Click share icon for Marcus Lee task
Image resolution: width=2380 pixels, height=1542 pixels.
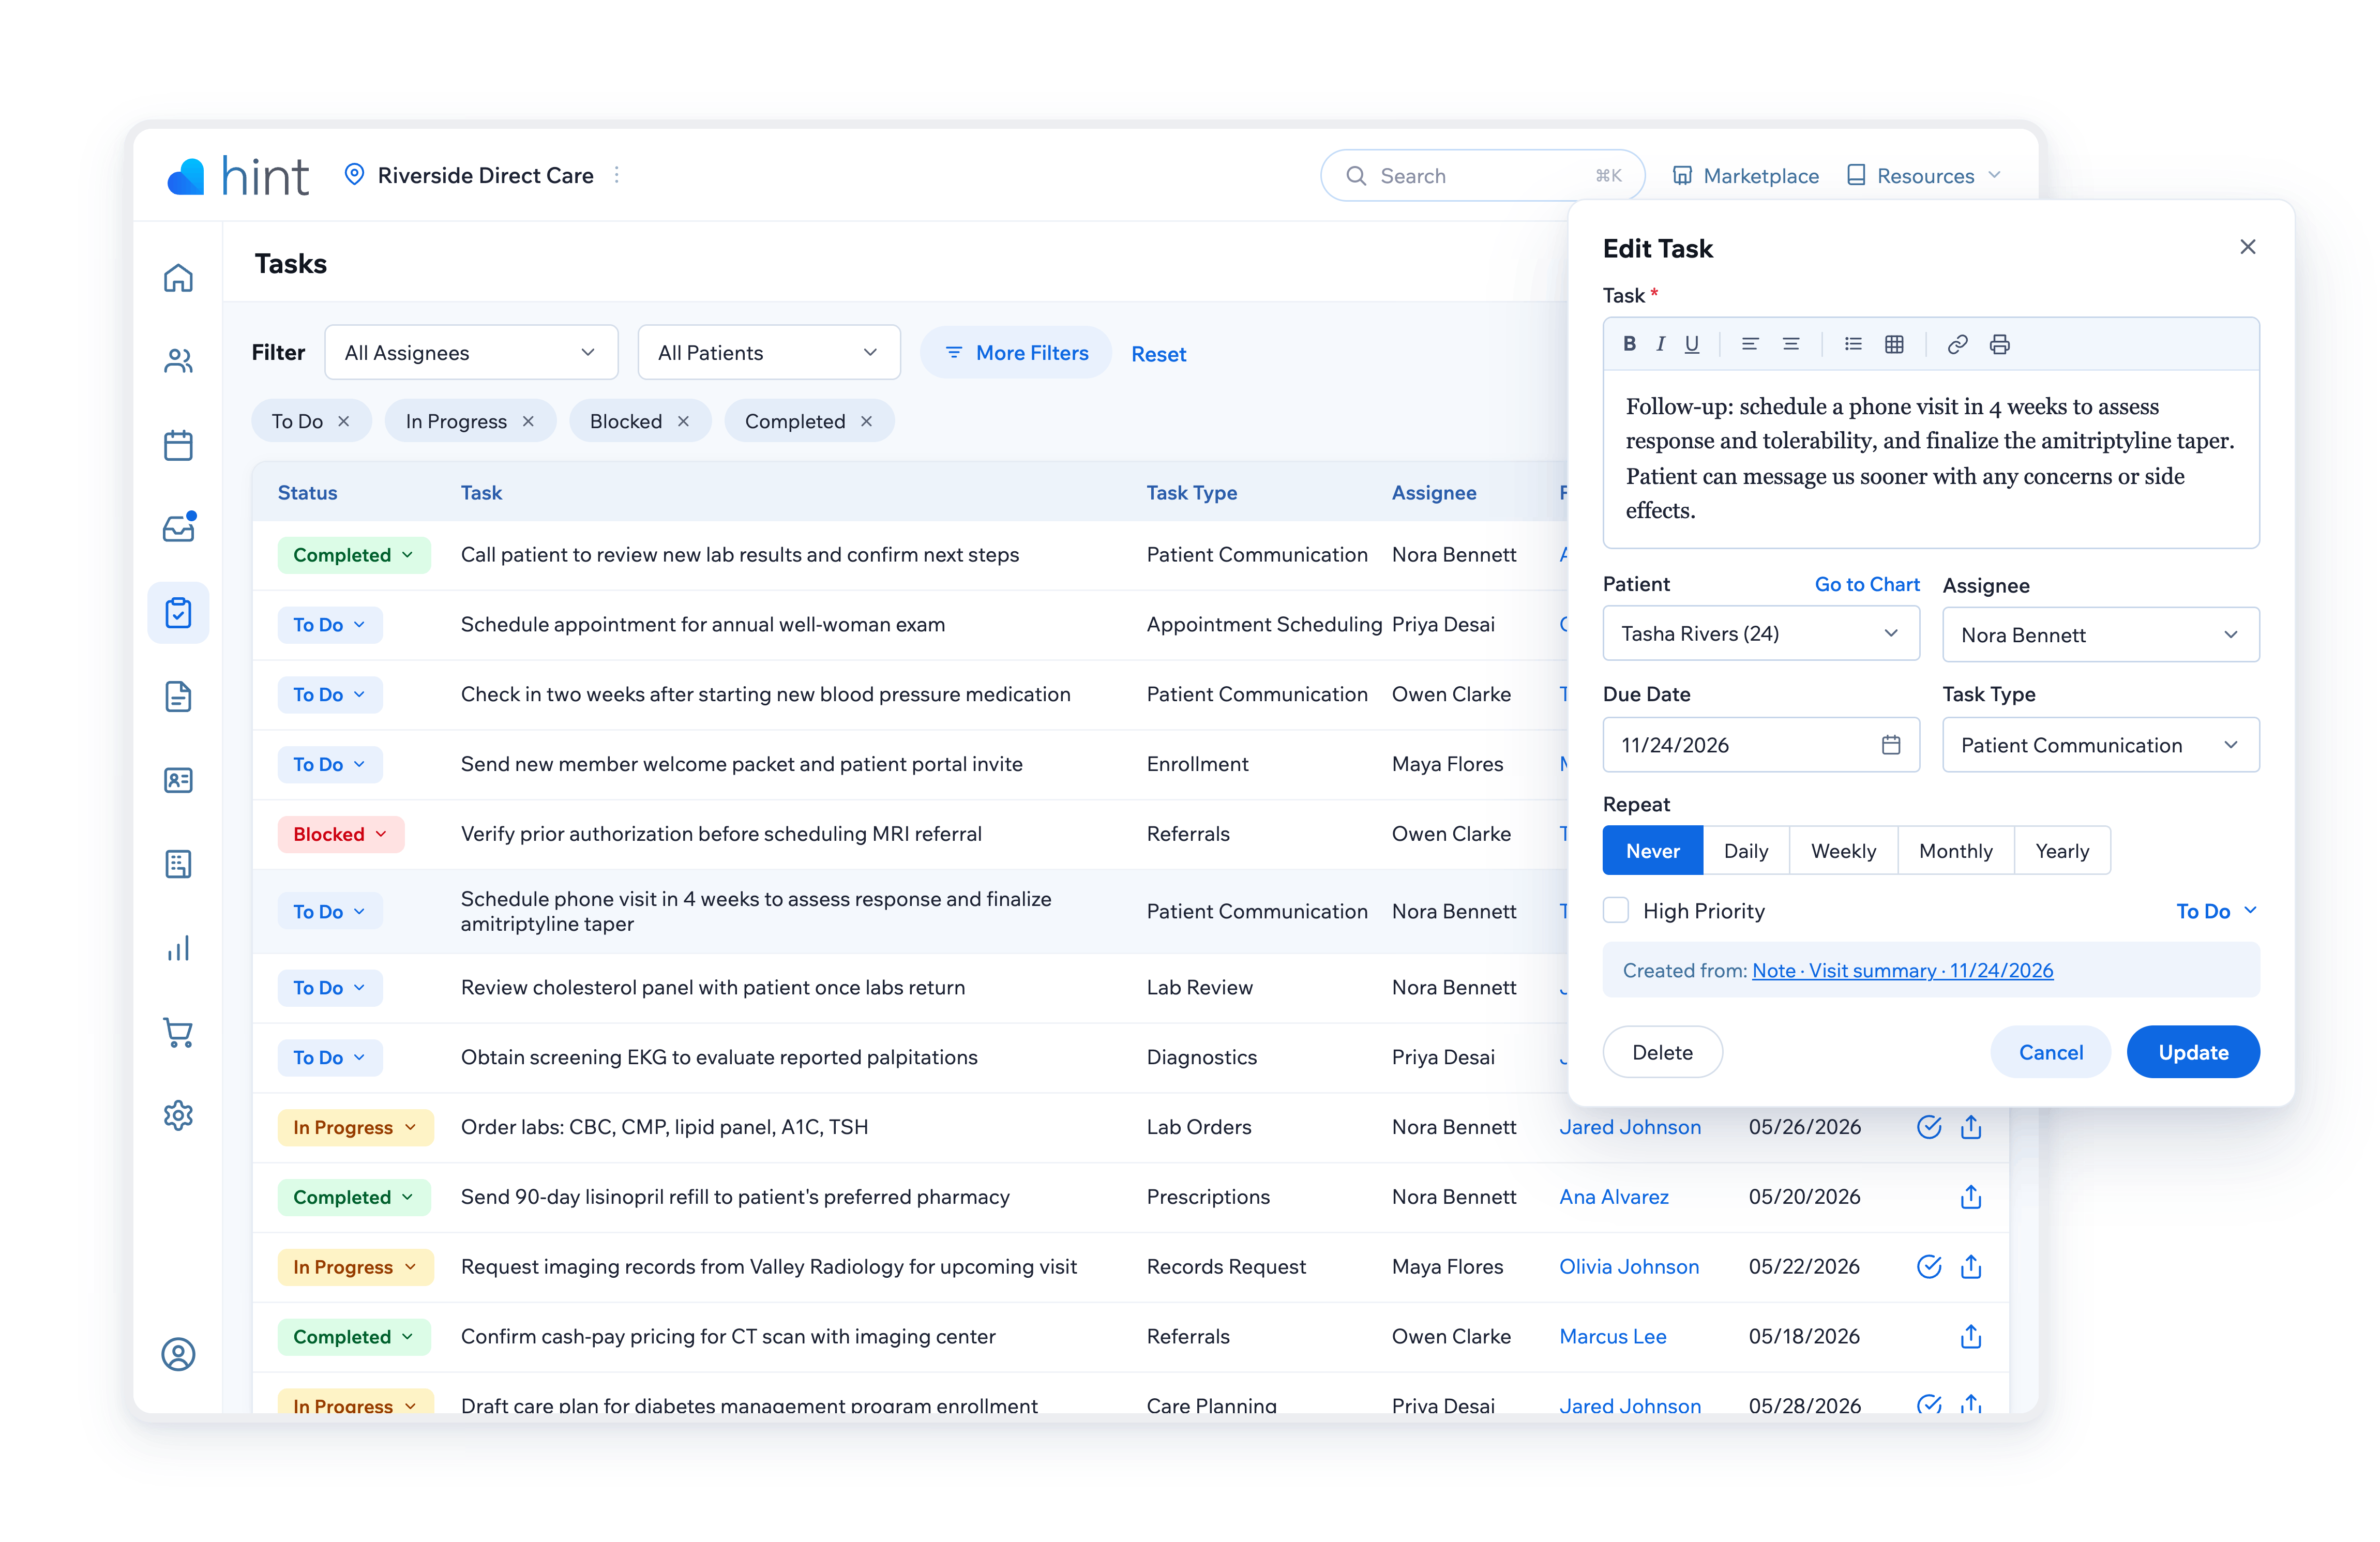(1970, 1337)
